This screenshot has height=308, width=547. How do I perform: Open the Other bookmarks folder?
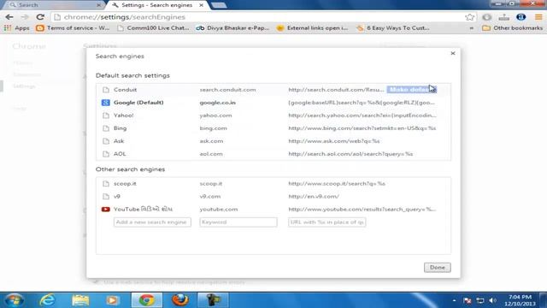click(x=513, y=28)
